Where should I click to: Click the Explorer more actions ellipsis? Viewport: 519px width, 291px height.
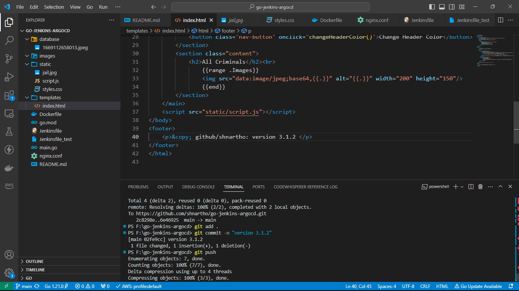pyautogui.click(x=112, y=20)
